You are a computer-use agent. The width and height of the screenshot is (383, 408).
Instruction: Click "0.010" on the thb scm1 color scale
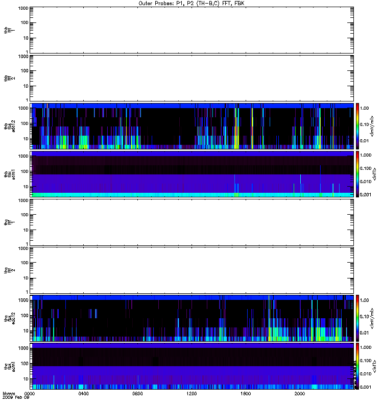(366, 182)
